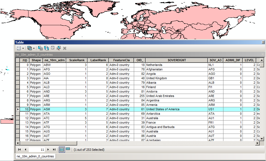Click the Select By Attributes icon
This screenshot has height=161, width=266.
click(x=40, y=48)
